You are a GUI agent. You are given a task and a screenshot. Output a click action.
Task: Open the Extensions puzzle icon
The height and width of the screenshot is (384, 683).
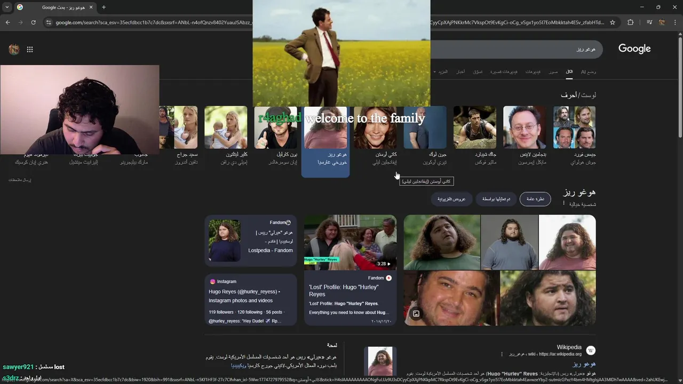tap(630, 22)
